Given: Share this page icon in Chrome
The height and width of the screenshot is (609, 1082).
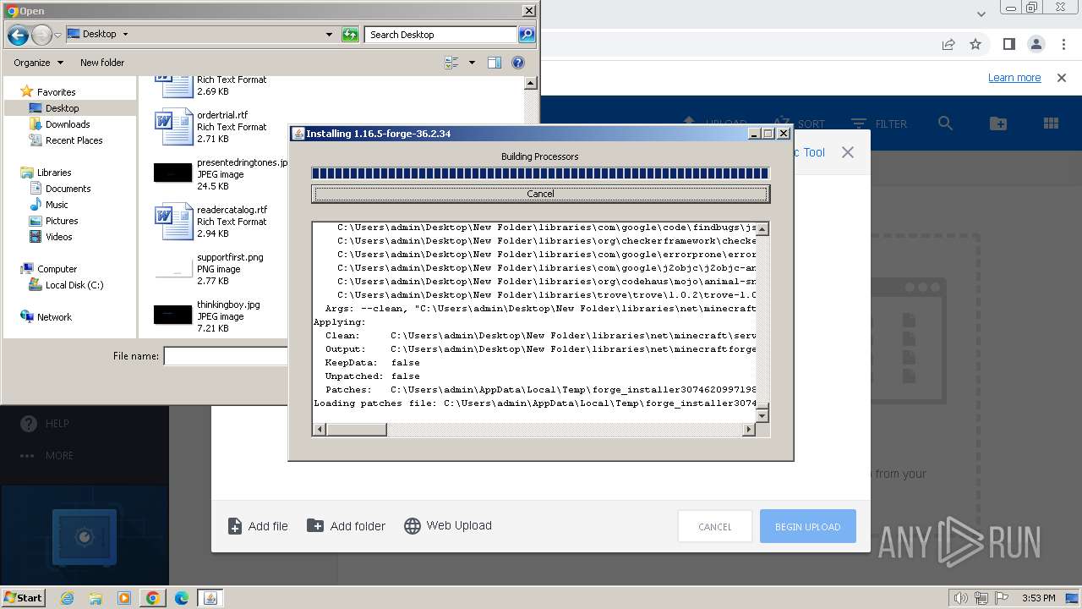Looking at the screenshot, I should 948,44.
